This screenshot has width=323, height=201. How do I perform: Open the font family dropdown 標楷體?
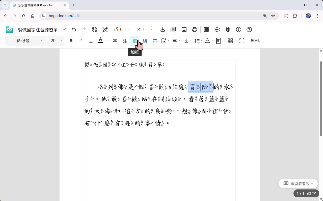[25, 40]
